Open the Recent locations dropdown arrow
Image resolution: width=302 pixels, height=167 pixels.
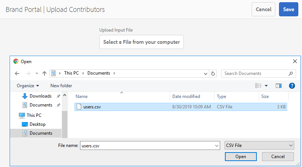point(37,73)
